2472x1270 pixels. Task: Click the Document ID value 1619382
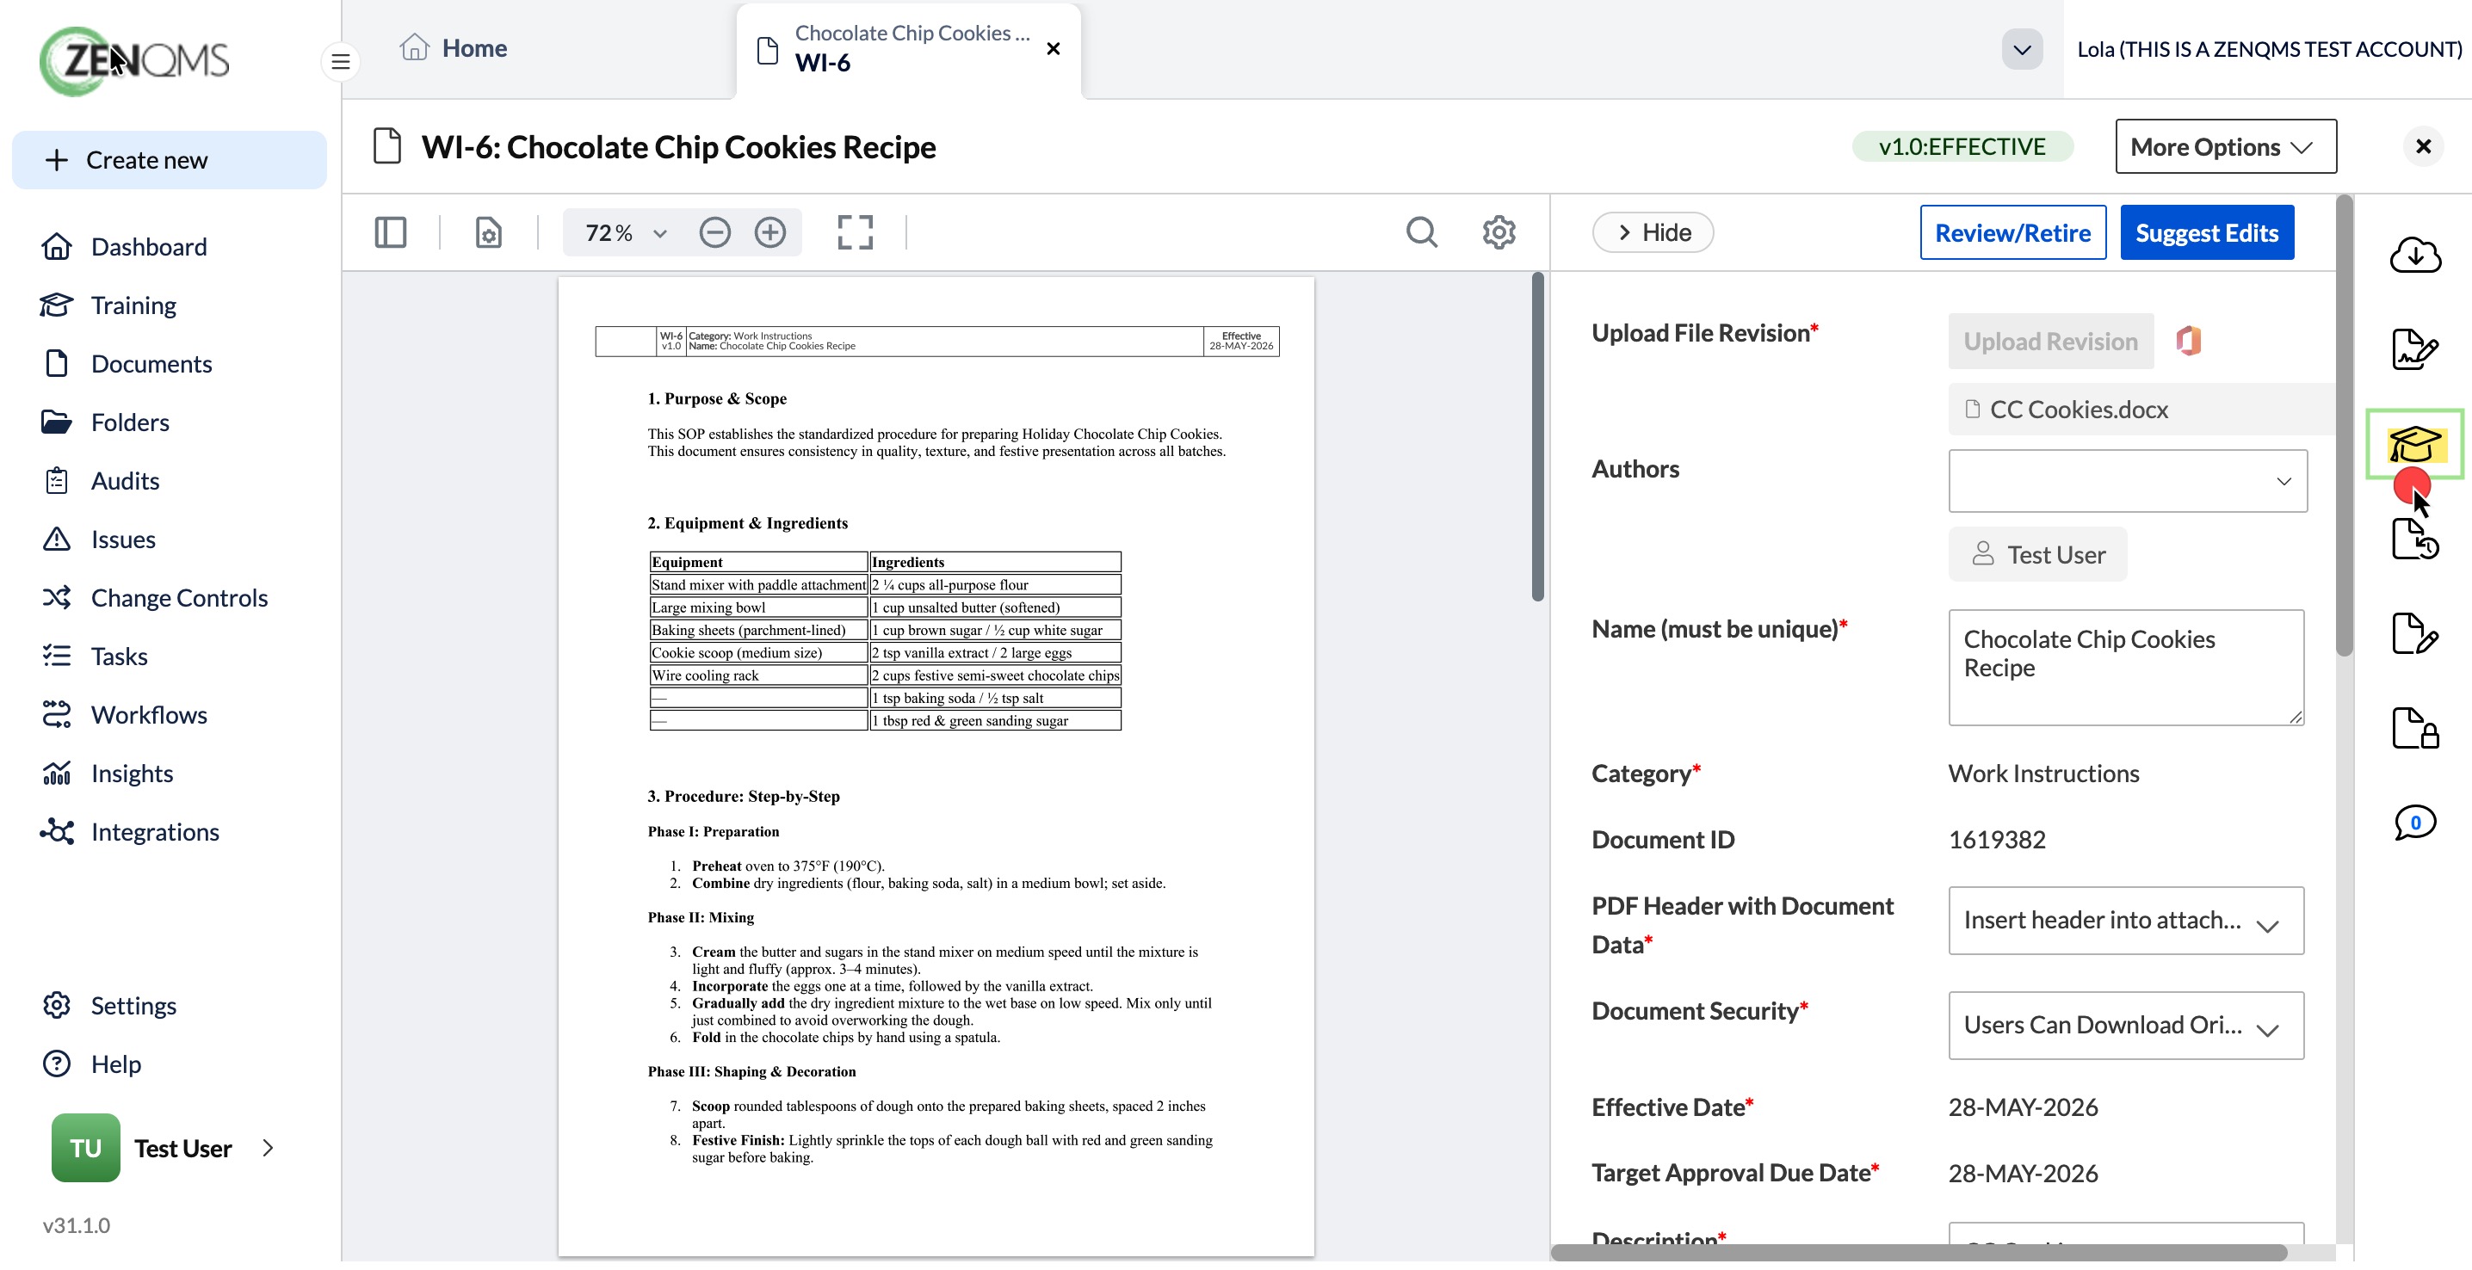(x=1996, y=839)
